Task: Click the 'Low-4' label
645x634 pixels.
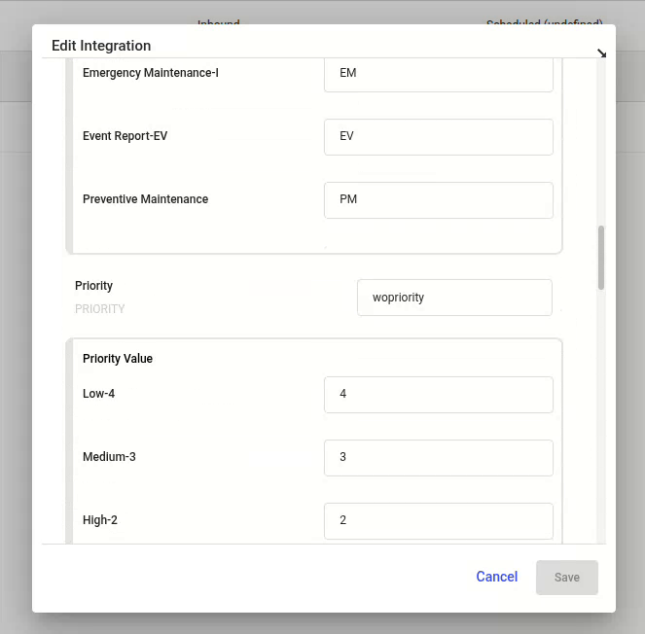Action: pos(98,394)
